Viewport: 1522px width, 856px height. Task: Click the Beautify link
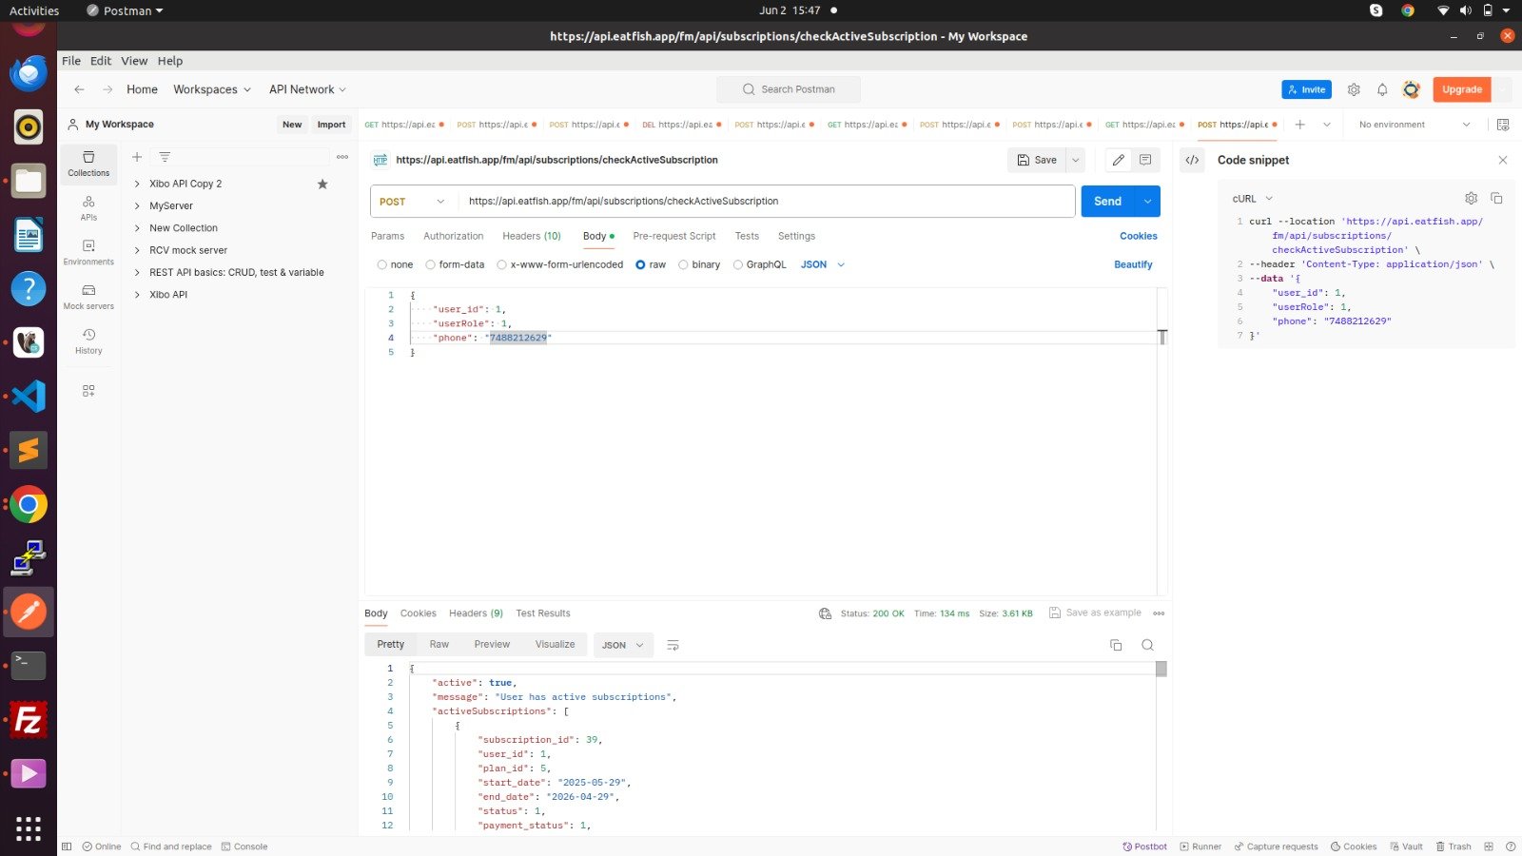click(x=1133, y=264)
